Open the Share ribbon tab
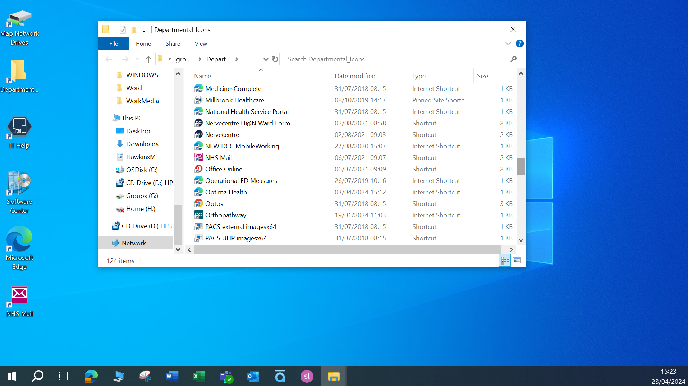 (x=173, y=43)
